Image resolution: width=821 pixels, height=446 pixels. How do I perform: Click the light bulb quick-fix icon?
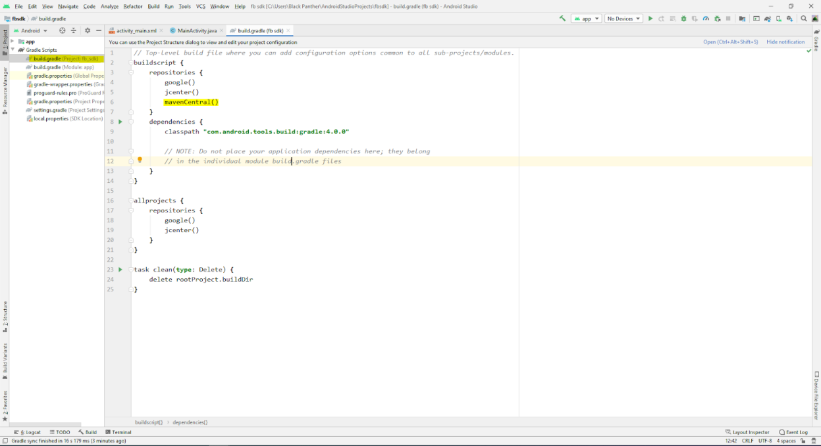140,161
